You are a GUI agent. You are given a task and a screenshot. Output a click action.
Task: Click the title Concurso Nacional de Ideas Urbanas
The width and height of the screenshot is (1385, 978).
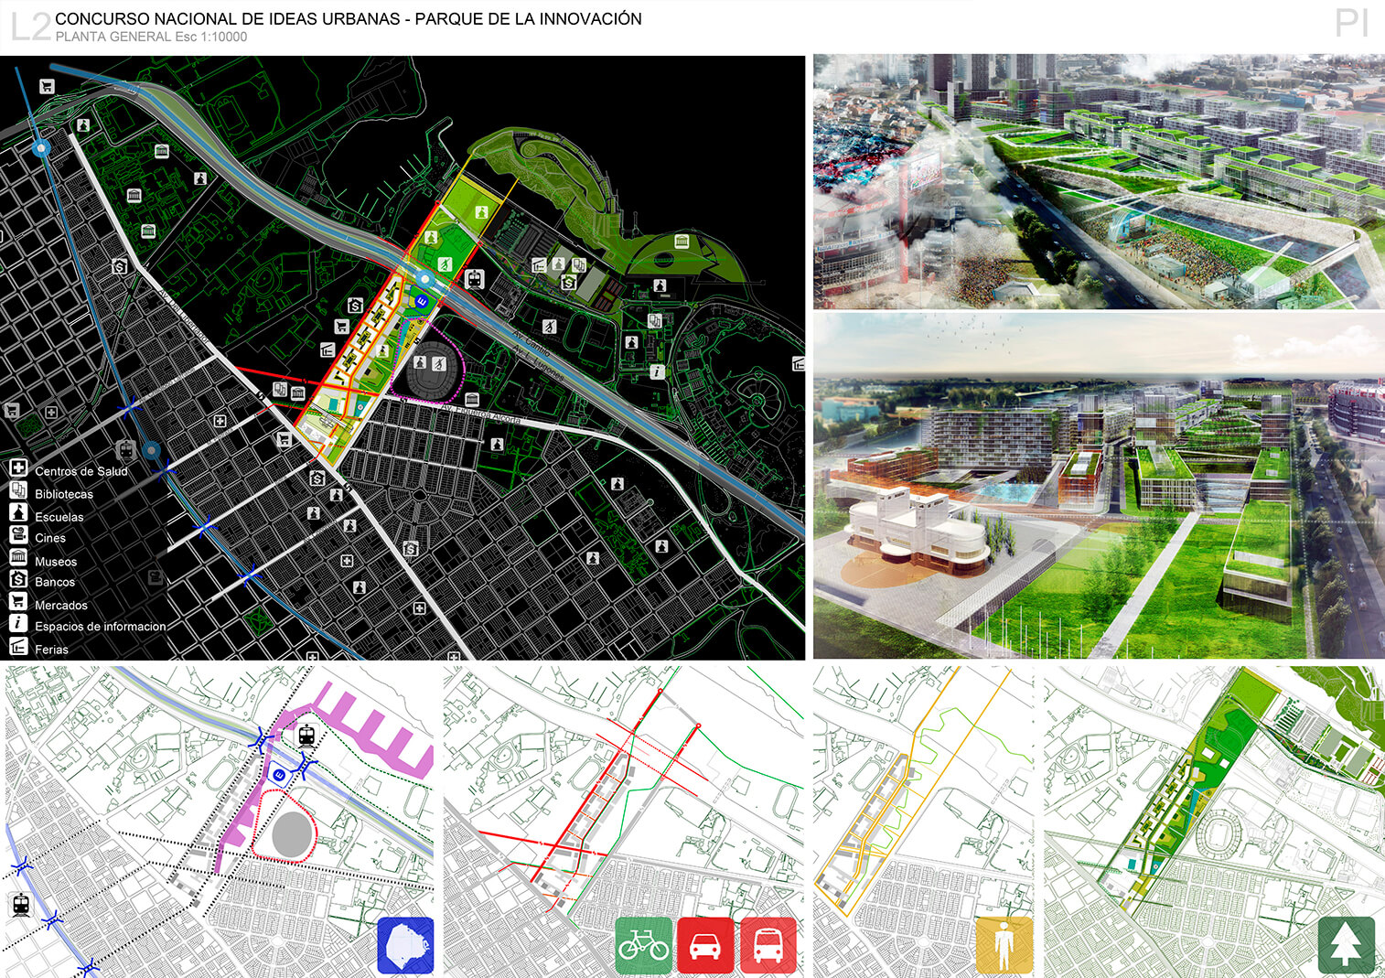pos(349,19)
